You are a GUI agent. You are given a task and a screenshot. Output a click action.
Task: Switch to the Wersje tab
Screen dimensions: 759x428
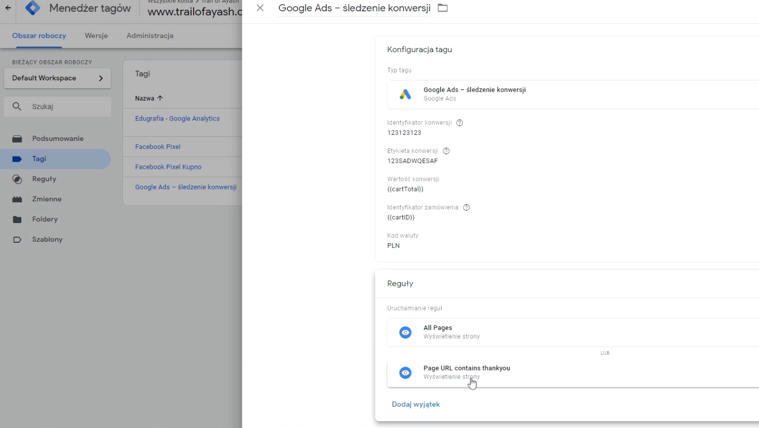96,36
